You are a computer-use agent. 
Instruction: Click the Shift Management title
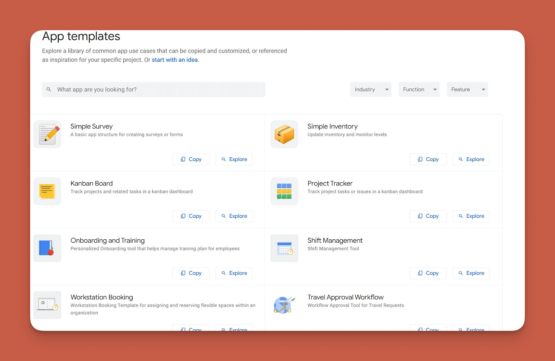[x=335, y=240]
